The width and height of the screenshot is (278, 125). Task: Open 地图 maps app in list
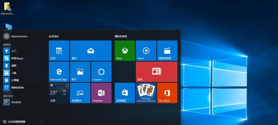tap(23, 66)
